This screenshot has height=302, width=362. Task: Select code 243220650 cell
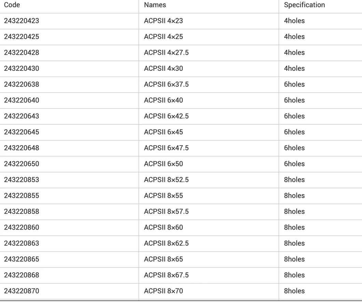point(22,164)
